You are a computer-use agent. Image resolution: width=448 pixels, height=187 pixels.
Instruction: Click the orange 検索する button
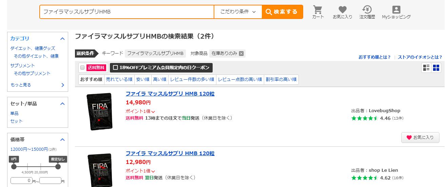point(282,12)
